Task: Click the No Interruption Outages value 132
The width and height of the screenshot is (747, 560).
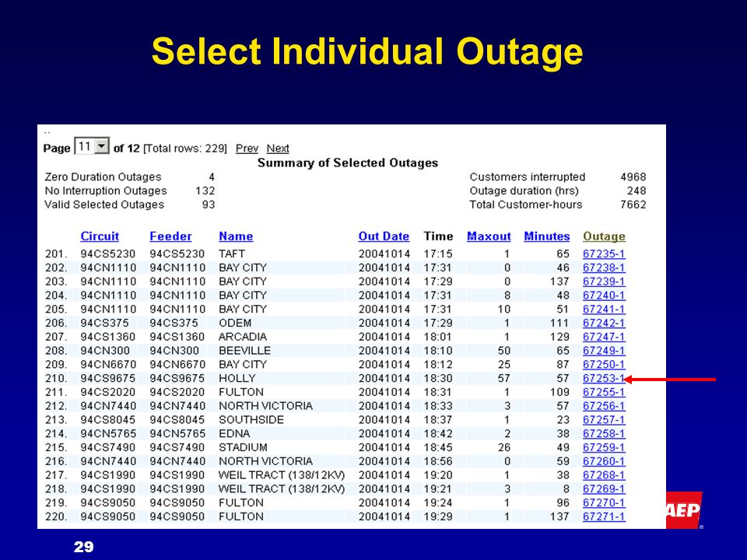Action: [x=205, y=191]
